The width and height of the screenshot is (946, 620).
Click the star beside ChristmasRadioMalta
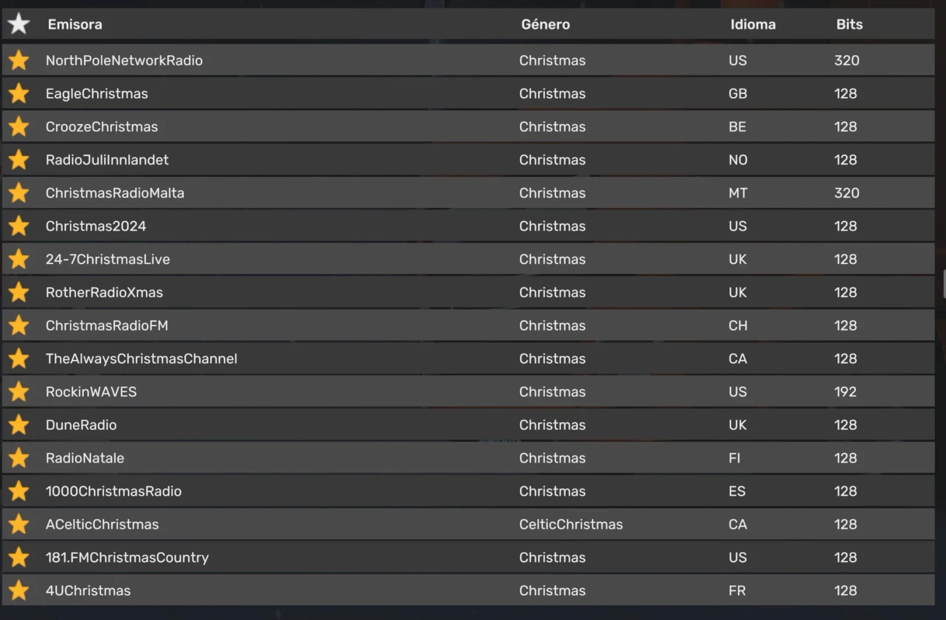19,193
